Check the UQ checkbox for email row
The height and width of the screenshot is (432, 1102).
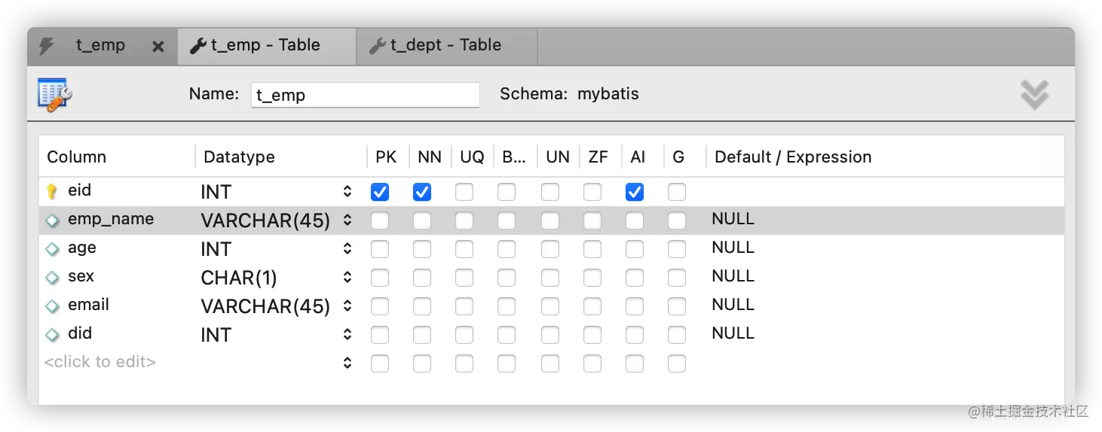464,306
